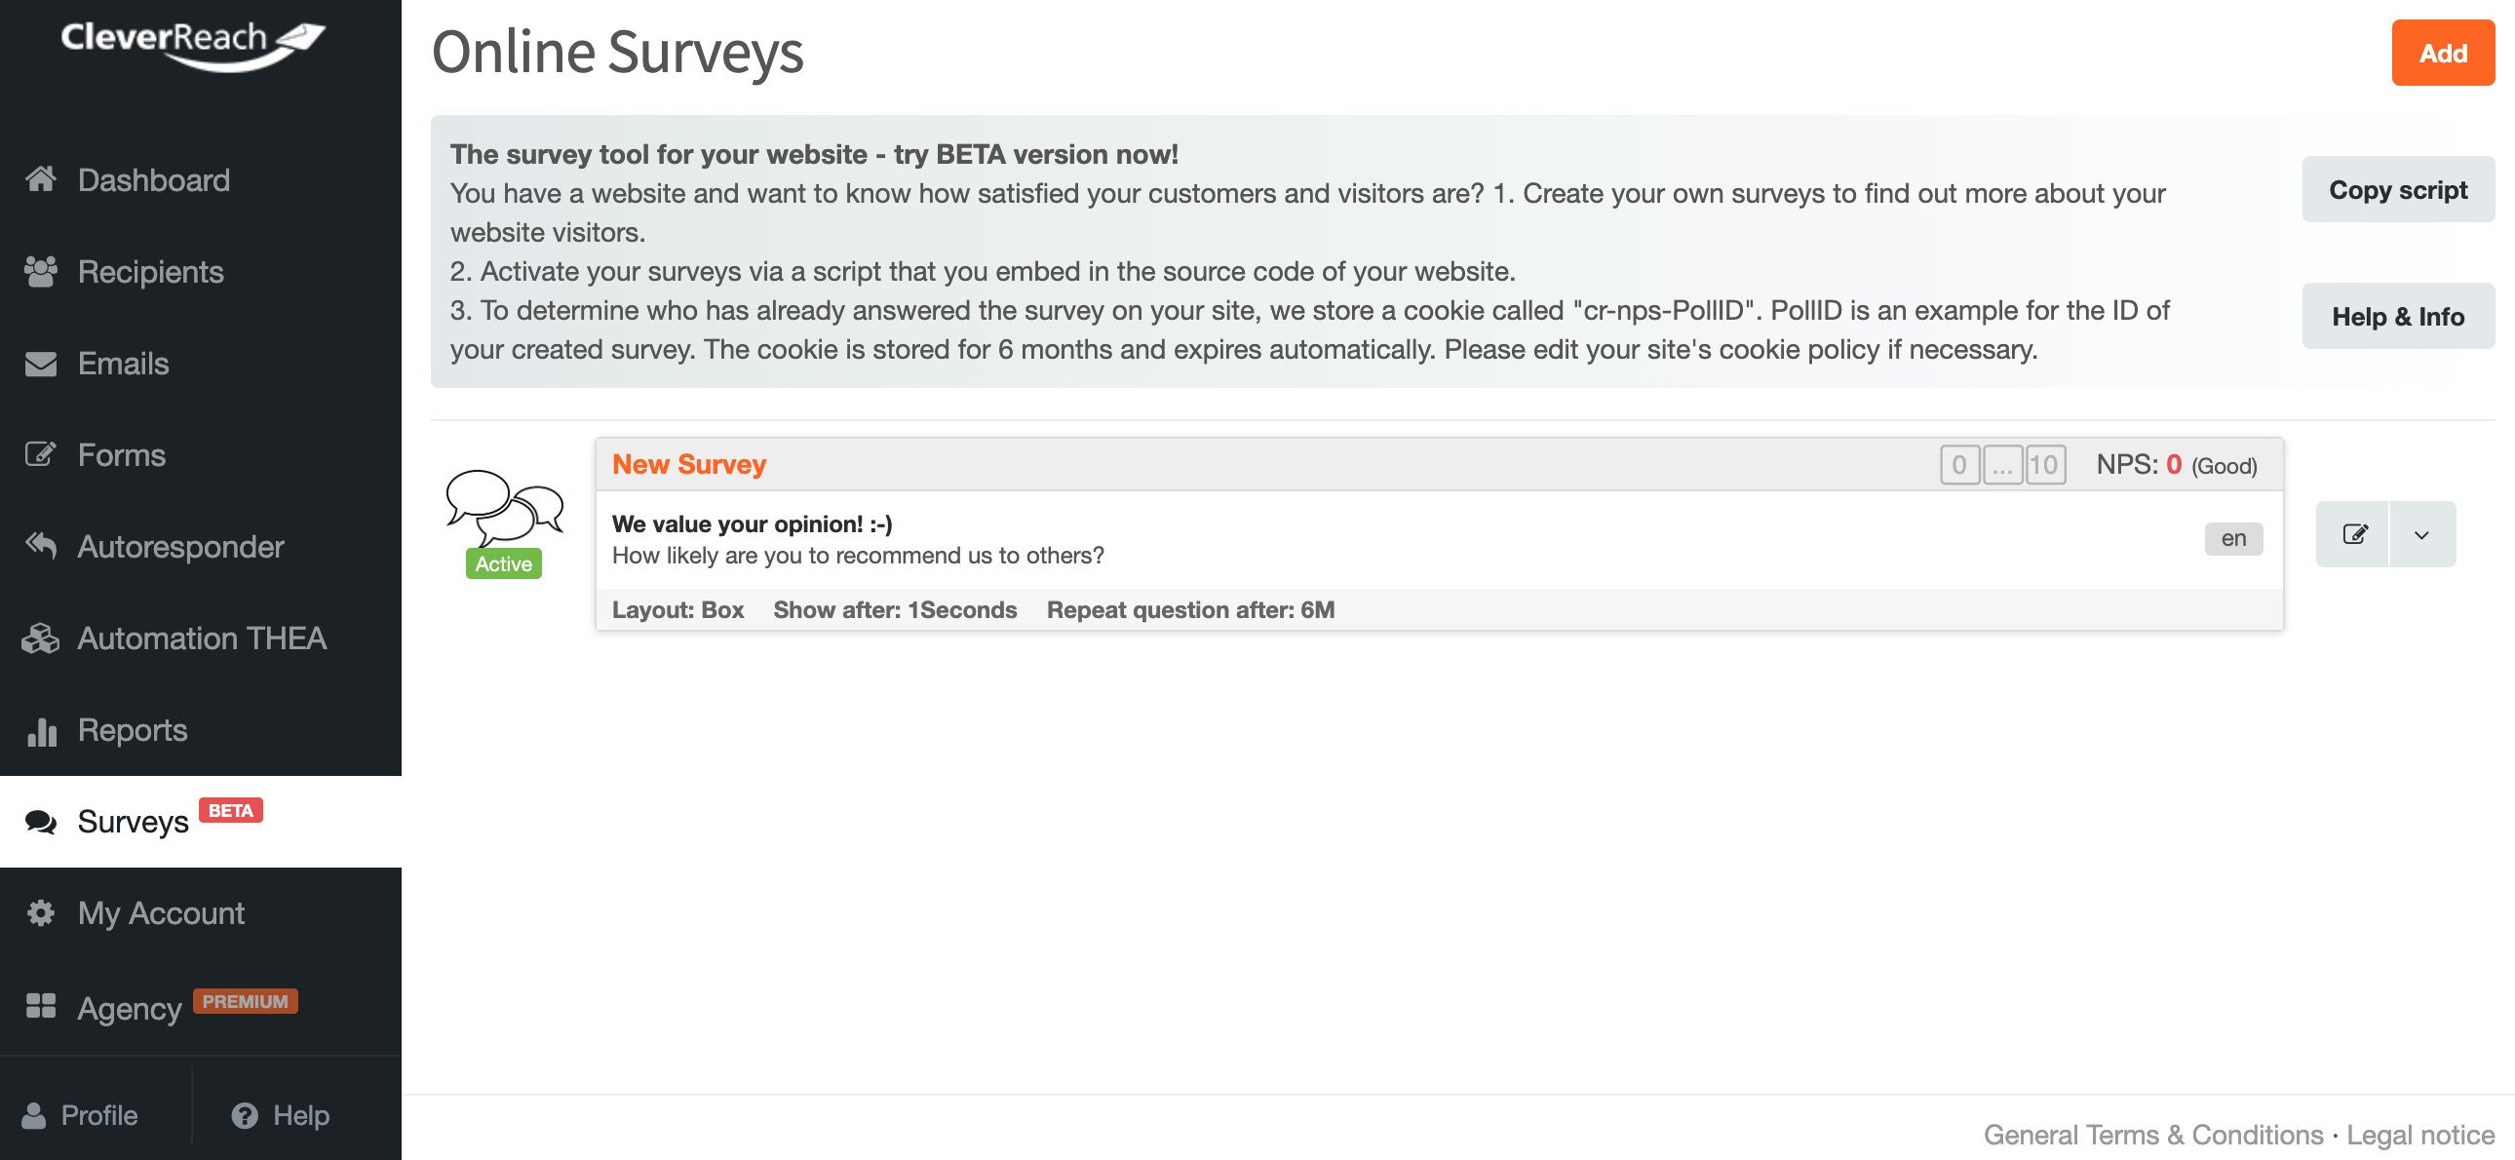The image size is (2515, 1160).
Task: Click the Automation THEA cubes icon
Action: point(40,638)
